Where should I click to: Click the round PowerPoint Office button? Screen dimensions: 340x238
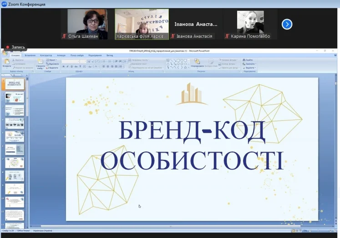pyautogui.click(x=5, y=53)
